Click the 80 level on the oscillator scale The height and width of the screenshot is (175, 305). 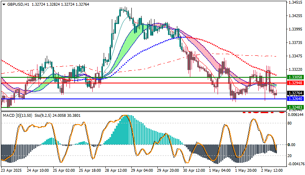290,123
